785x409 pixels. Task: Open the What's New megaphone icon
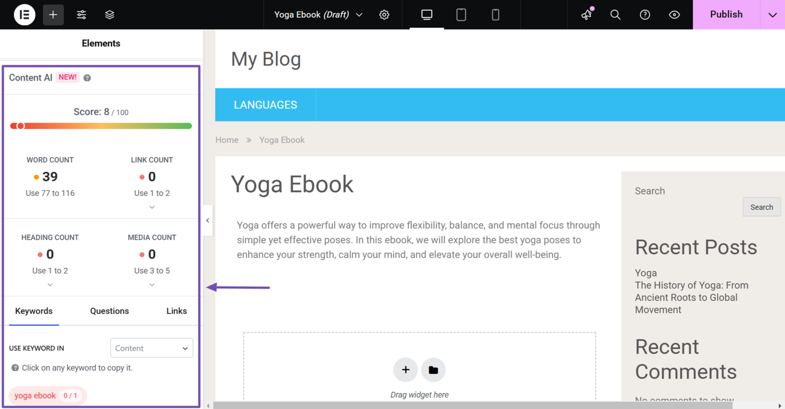pos(587,15)
